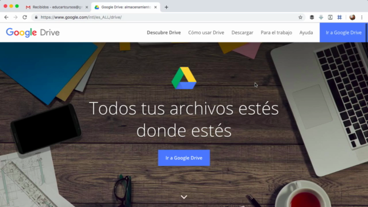Click the center Ir a Google Drive button

pyautogui.click(x=184, y=158)
